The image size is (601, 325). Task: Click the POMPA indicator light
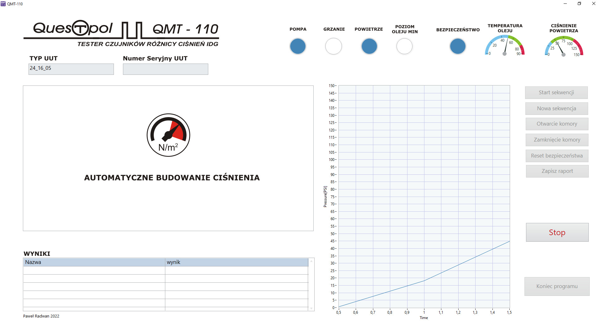point(298,46)
